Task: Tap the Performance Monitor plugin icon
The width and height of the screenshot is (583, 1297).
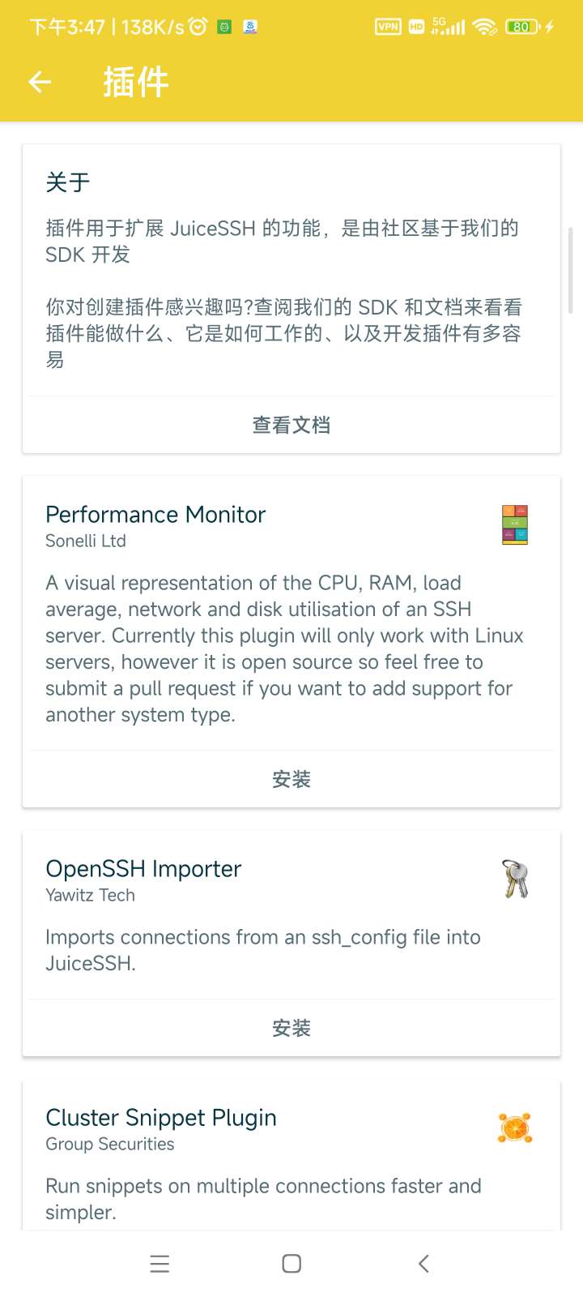Action: pyautogui.click(x=515, y=525)
